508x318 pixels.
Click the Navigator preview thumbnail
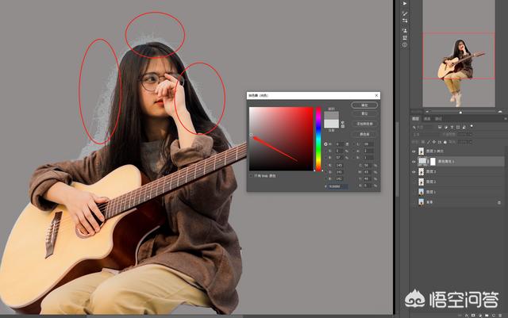[459, 53]
